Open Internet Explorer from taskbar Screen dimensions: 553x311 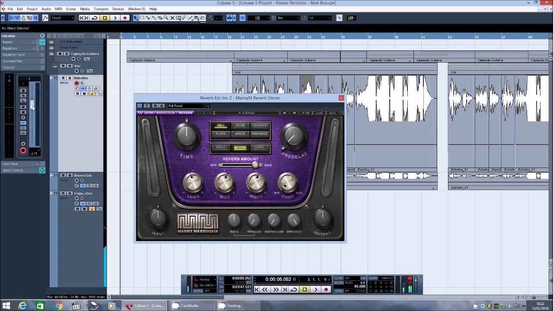coord(22,306)
